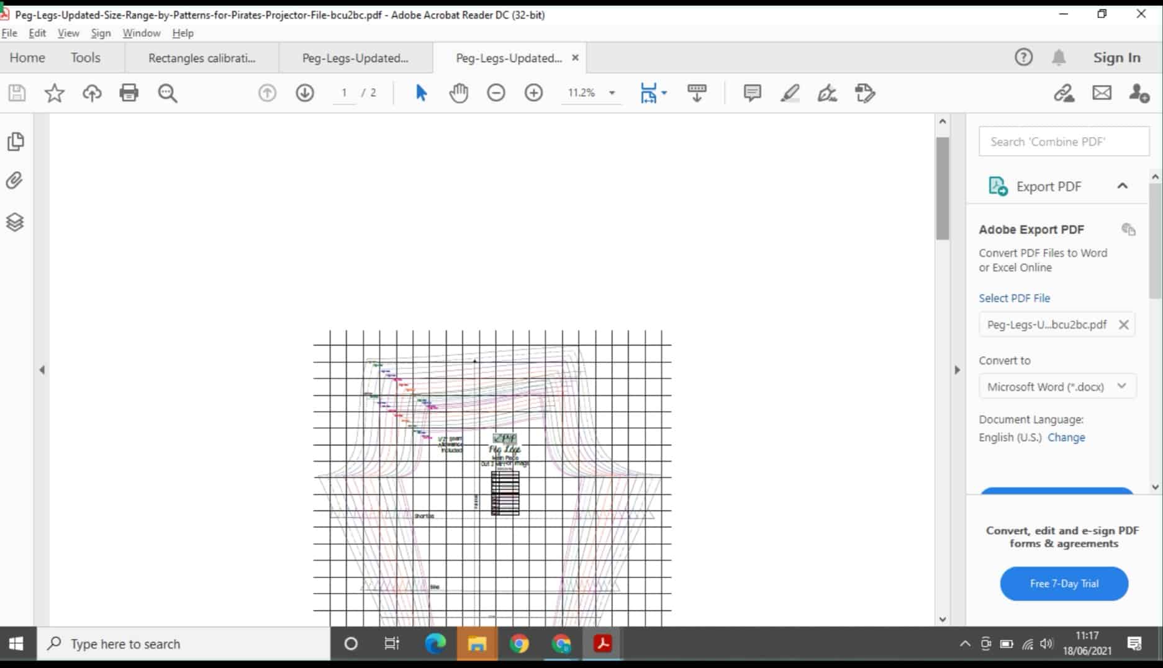Open the Attachments paperclip panel
Screen dimensions: 1163x668
pos(16,180)
